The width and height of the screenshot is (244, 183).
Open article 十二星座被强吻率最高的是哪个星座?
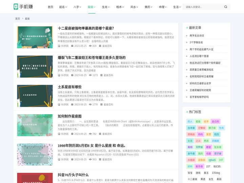coord(86,28)
